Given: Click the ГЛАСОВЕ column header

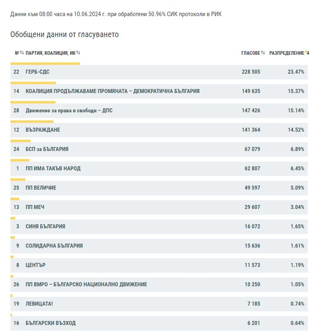Looking at the screenshot, I should [251, 53].
